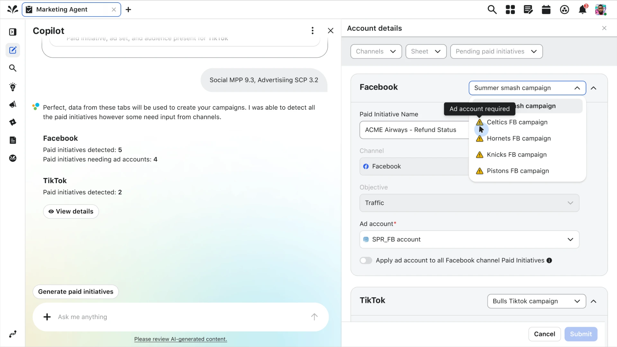The width and height of the screenshot is (617, 347).
Task: Close the Account details panel
Action: [x=604, y=28]
